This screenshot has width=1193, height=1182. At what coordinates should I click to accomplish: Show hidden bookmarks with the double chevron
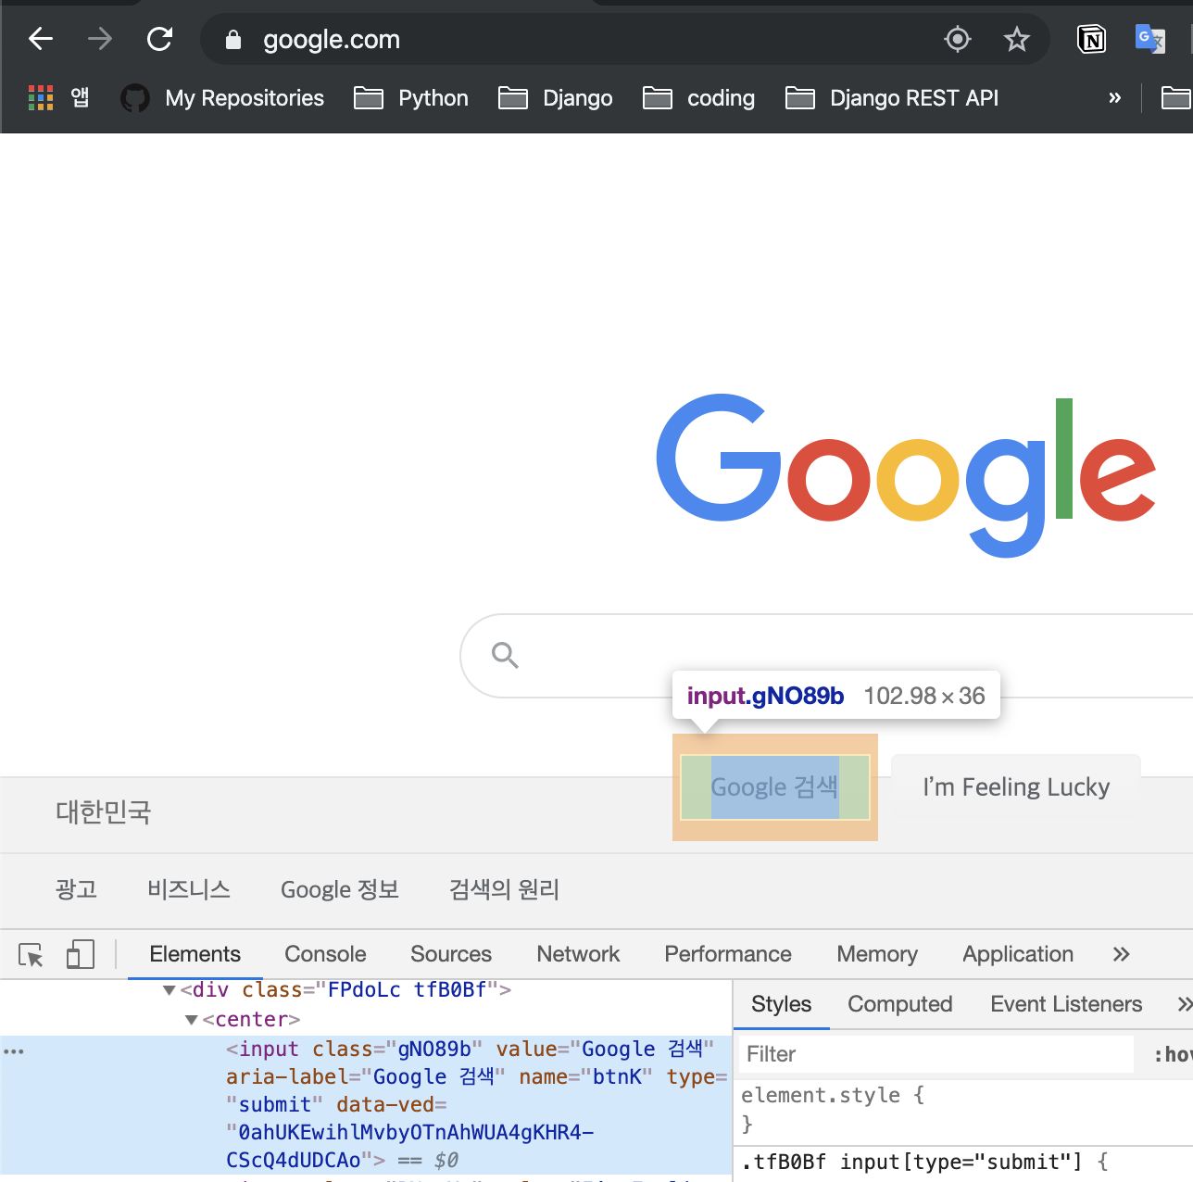[x=1114, y=98]
